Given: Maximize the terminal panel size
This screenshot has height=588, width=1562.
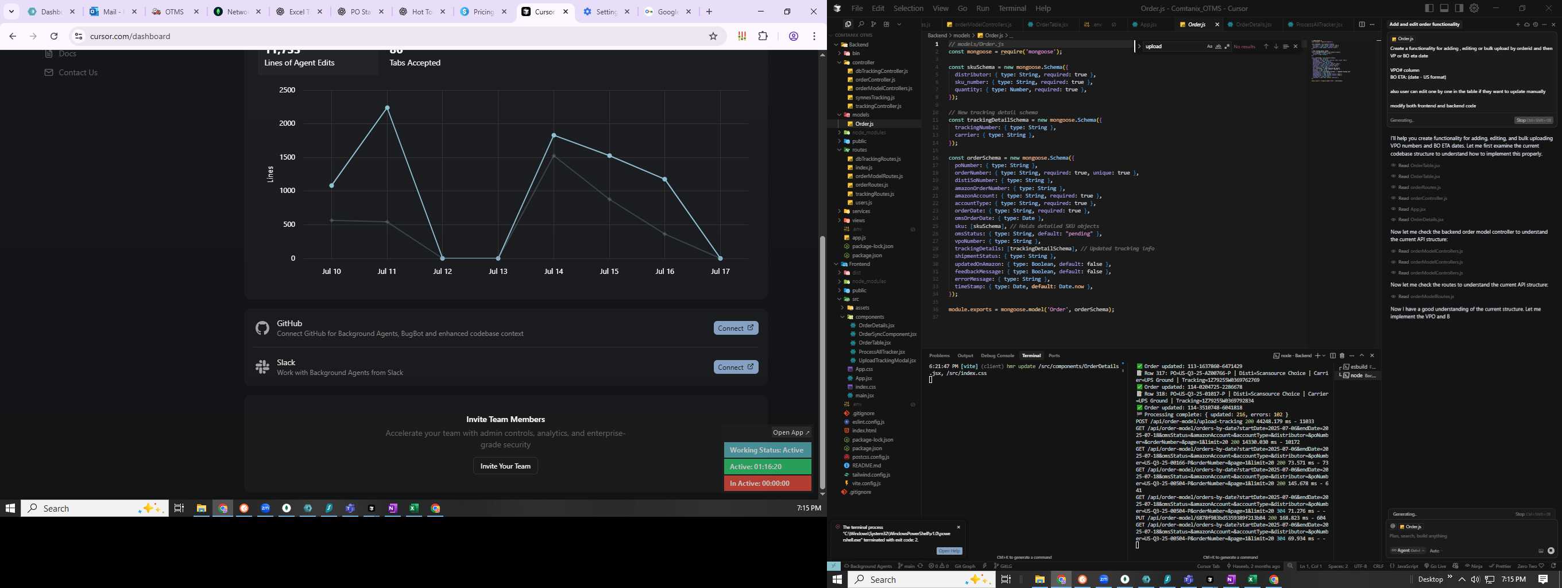Looking at the screenshot, I should click(1362, 355).
